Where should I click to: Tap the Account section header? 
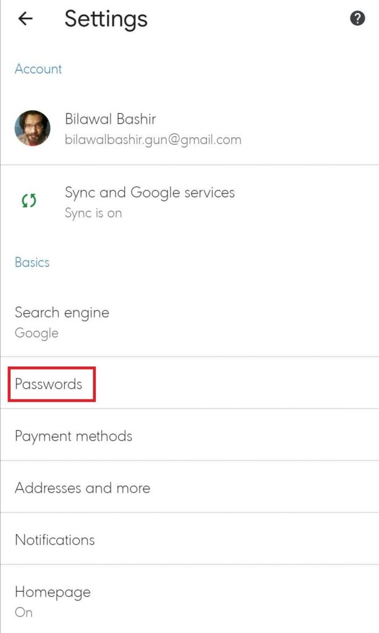click(x=38, y=69)
